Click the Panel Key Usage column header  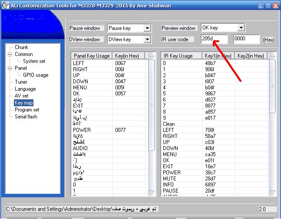(92, 56)
